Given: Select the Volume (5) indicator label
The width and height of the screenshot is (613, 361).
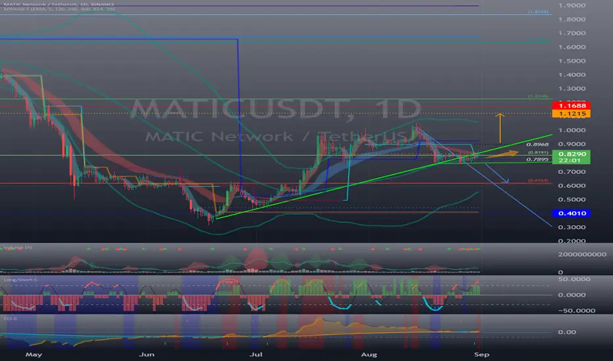Looking at the screenshot, I should 18,247.
